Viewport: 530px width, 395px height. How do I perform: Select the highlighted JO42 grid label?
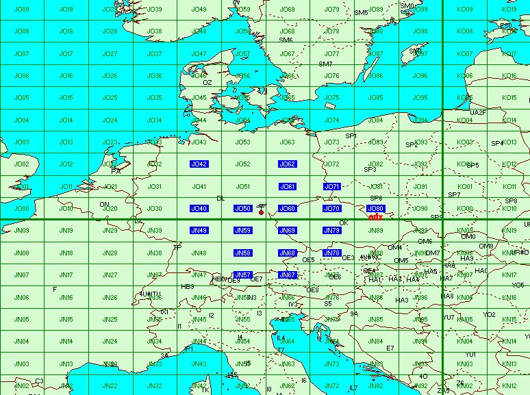click(x=199, y=164)
